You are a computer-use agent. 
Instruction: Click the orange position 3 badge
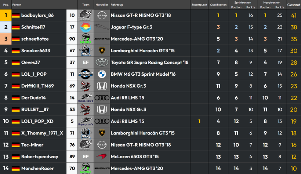pos(6,39)
